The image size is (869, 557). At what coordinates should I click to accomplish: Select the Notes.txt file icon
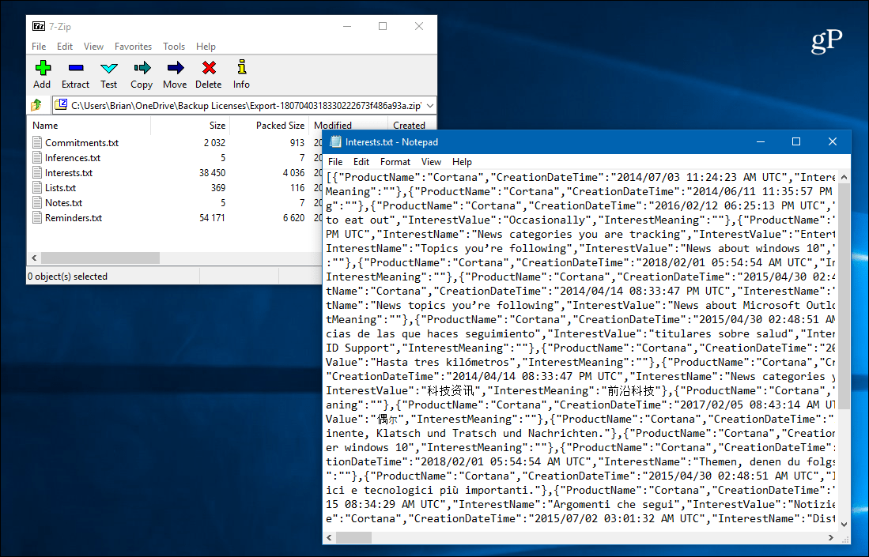[37, 202]
